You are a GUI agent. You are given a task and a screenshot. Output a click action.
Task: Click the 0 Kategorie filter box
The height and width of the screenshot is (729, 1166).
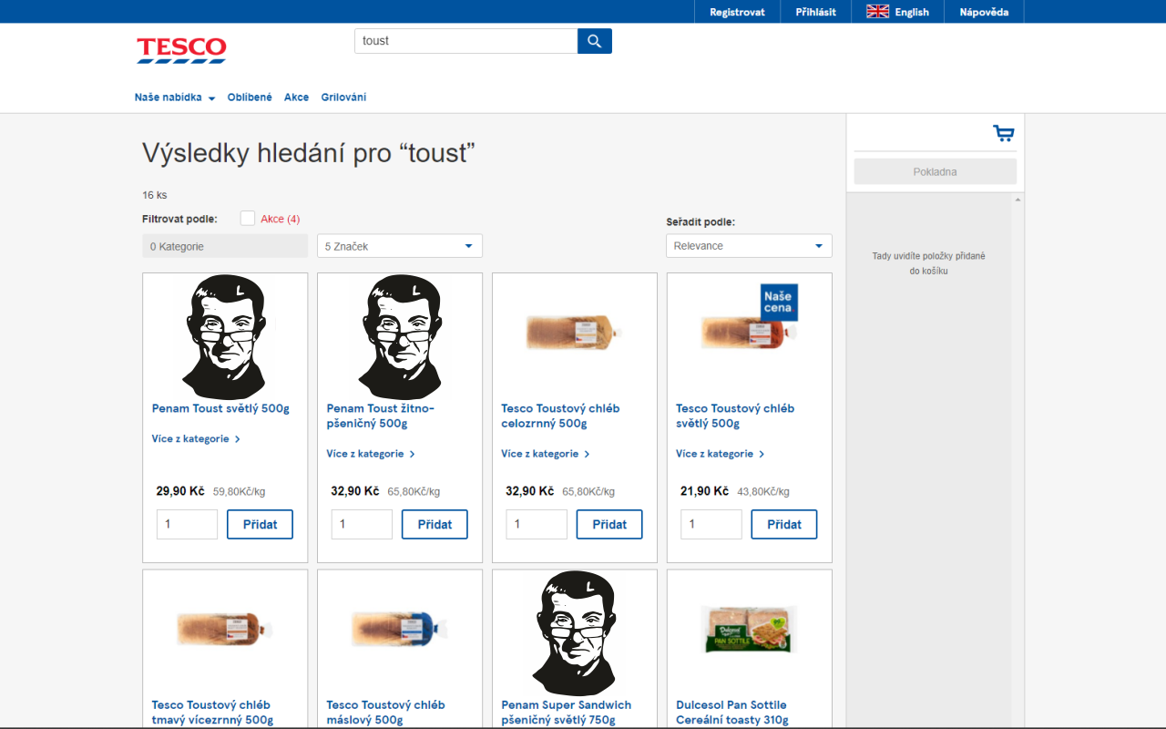(225, 246)
